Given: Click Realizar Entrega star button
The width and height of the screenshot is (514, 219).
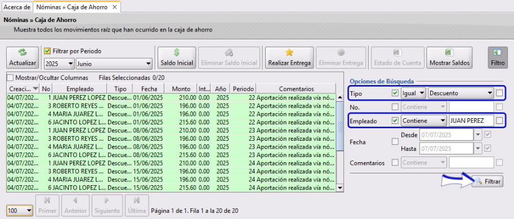Looking at the screenshot, I should pos(289,57).
